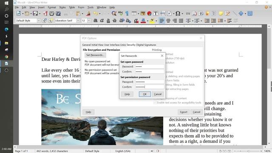Toggle Center Horizontally alignment
Image resolution: width=272 pixels, height=153 pixels.
coord(168,21)
